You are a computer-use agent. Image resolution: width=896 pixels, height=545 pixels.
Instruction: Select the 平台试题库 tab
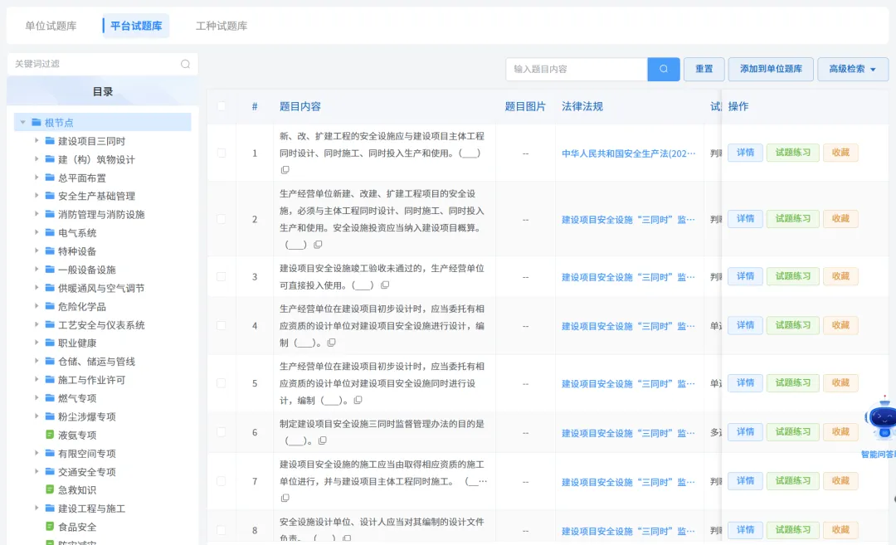point(136,26)
